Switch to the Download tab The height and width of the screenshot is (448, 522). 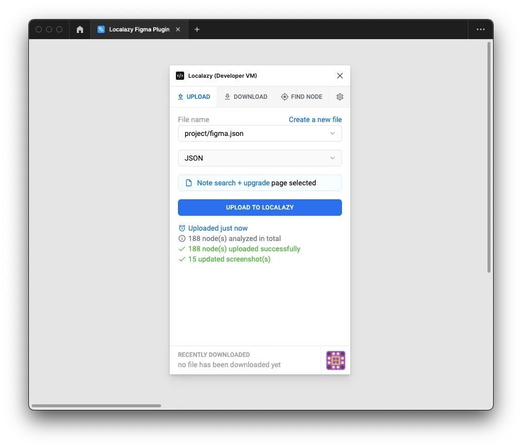point(246,97)
